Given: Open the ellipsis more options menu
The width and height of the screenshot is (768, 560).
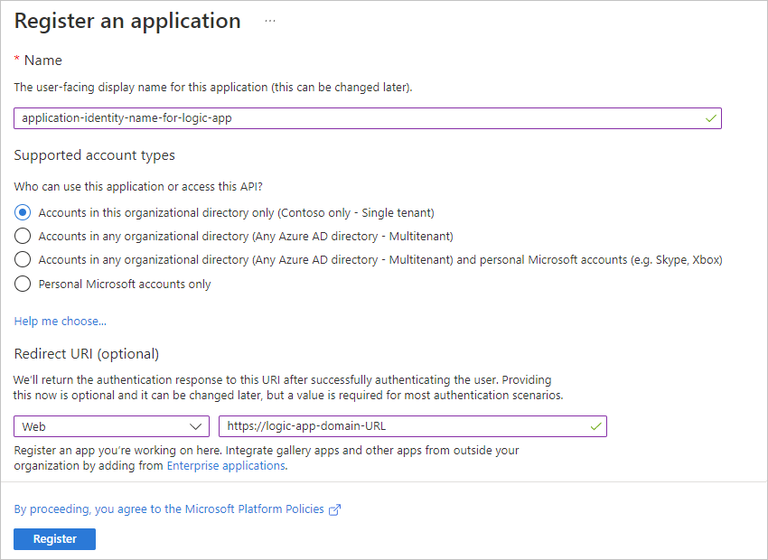Looking at the screenshot, I should pyautogui.click(x=270, y=21).
